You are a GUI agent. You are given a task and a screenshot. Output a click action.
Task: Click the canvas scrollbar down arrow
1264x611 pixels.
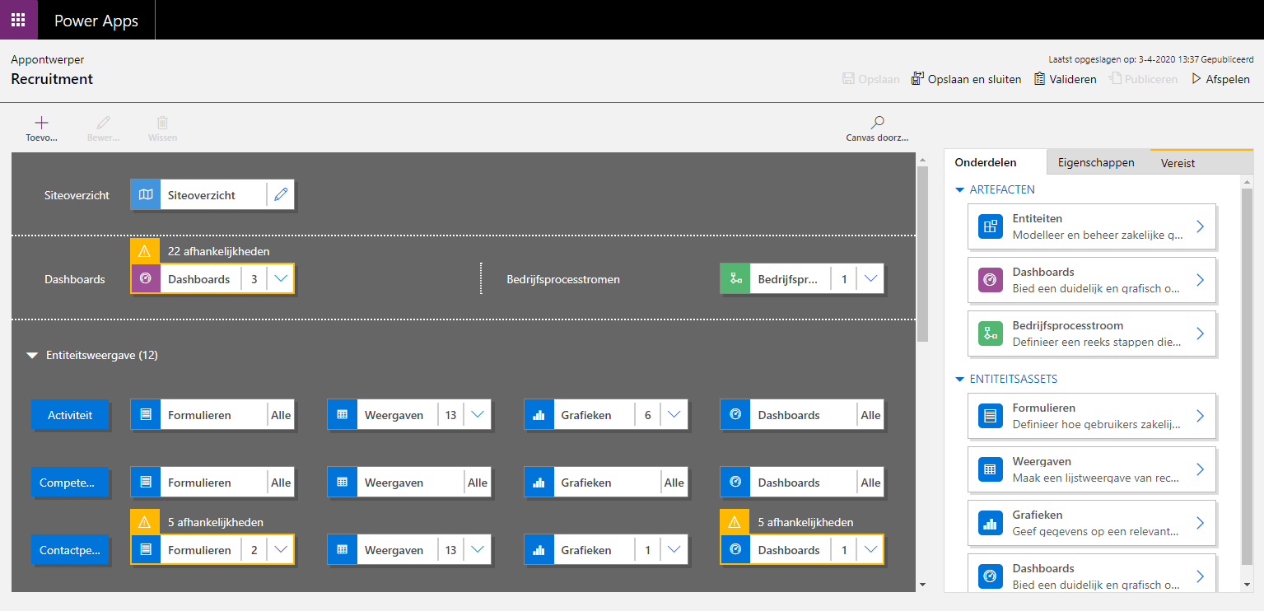(922, 585)
